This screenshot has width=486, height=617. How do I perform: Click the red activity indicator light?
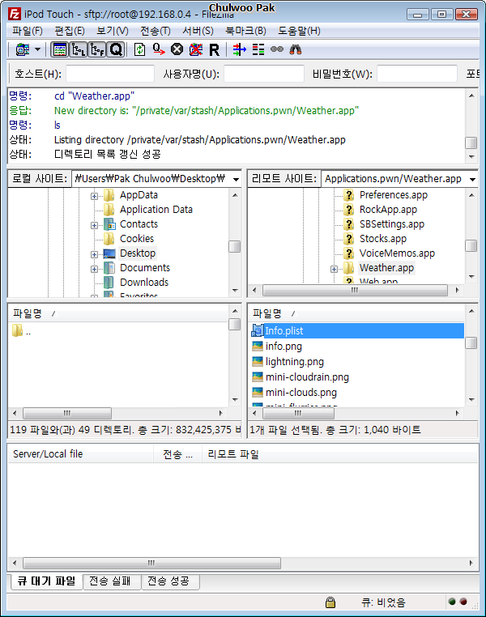click(x=463, y=602)
